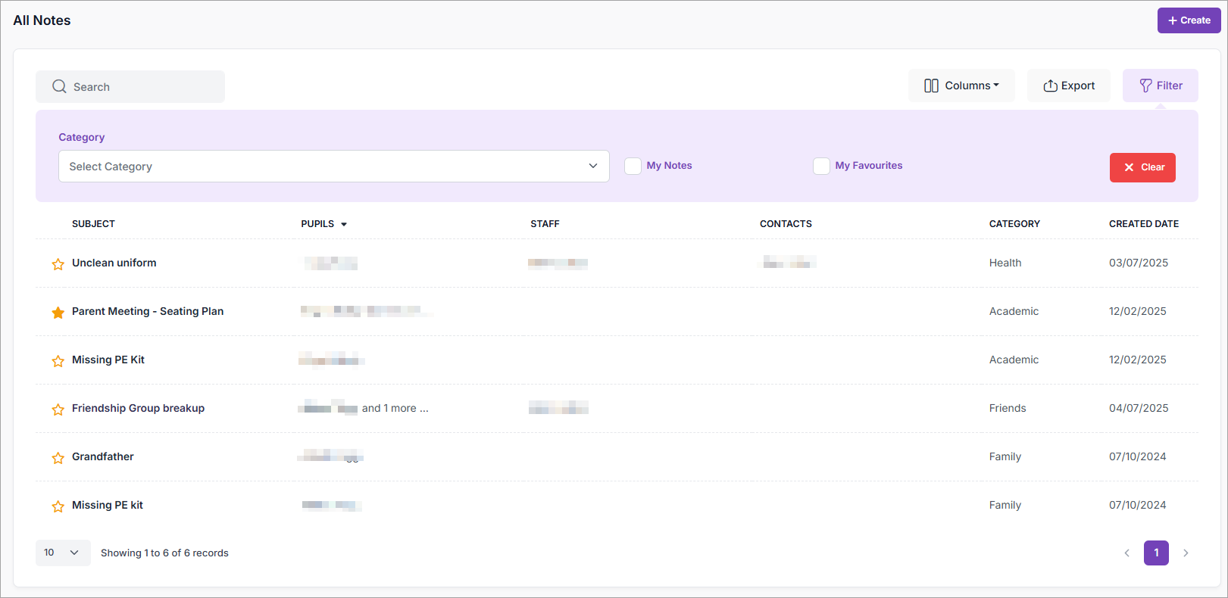Image resolution: width=1228 pixels, height=598 pixels.
Task: Open the Select Category dropdown
Action: tap(333, 167)
